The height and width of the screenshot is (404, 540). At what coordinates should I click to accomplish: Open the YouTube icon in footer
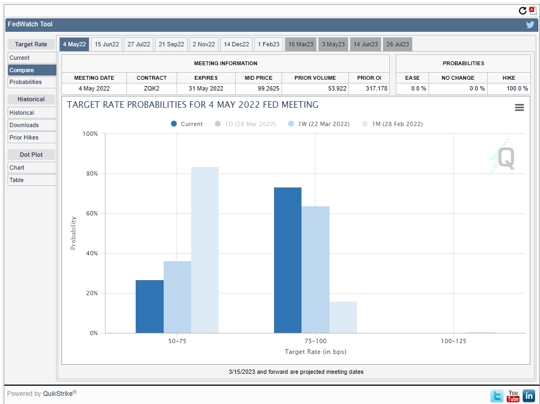coord(513,396)
